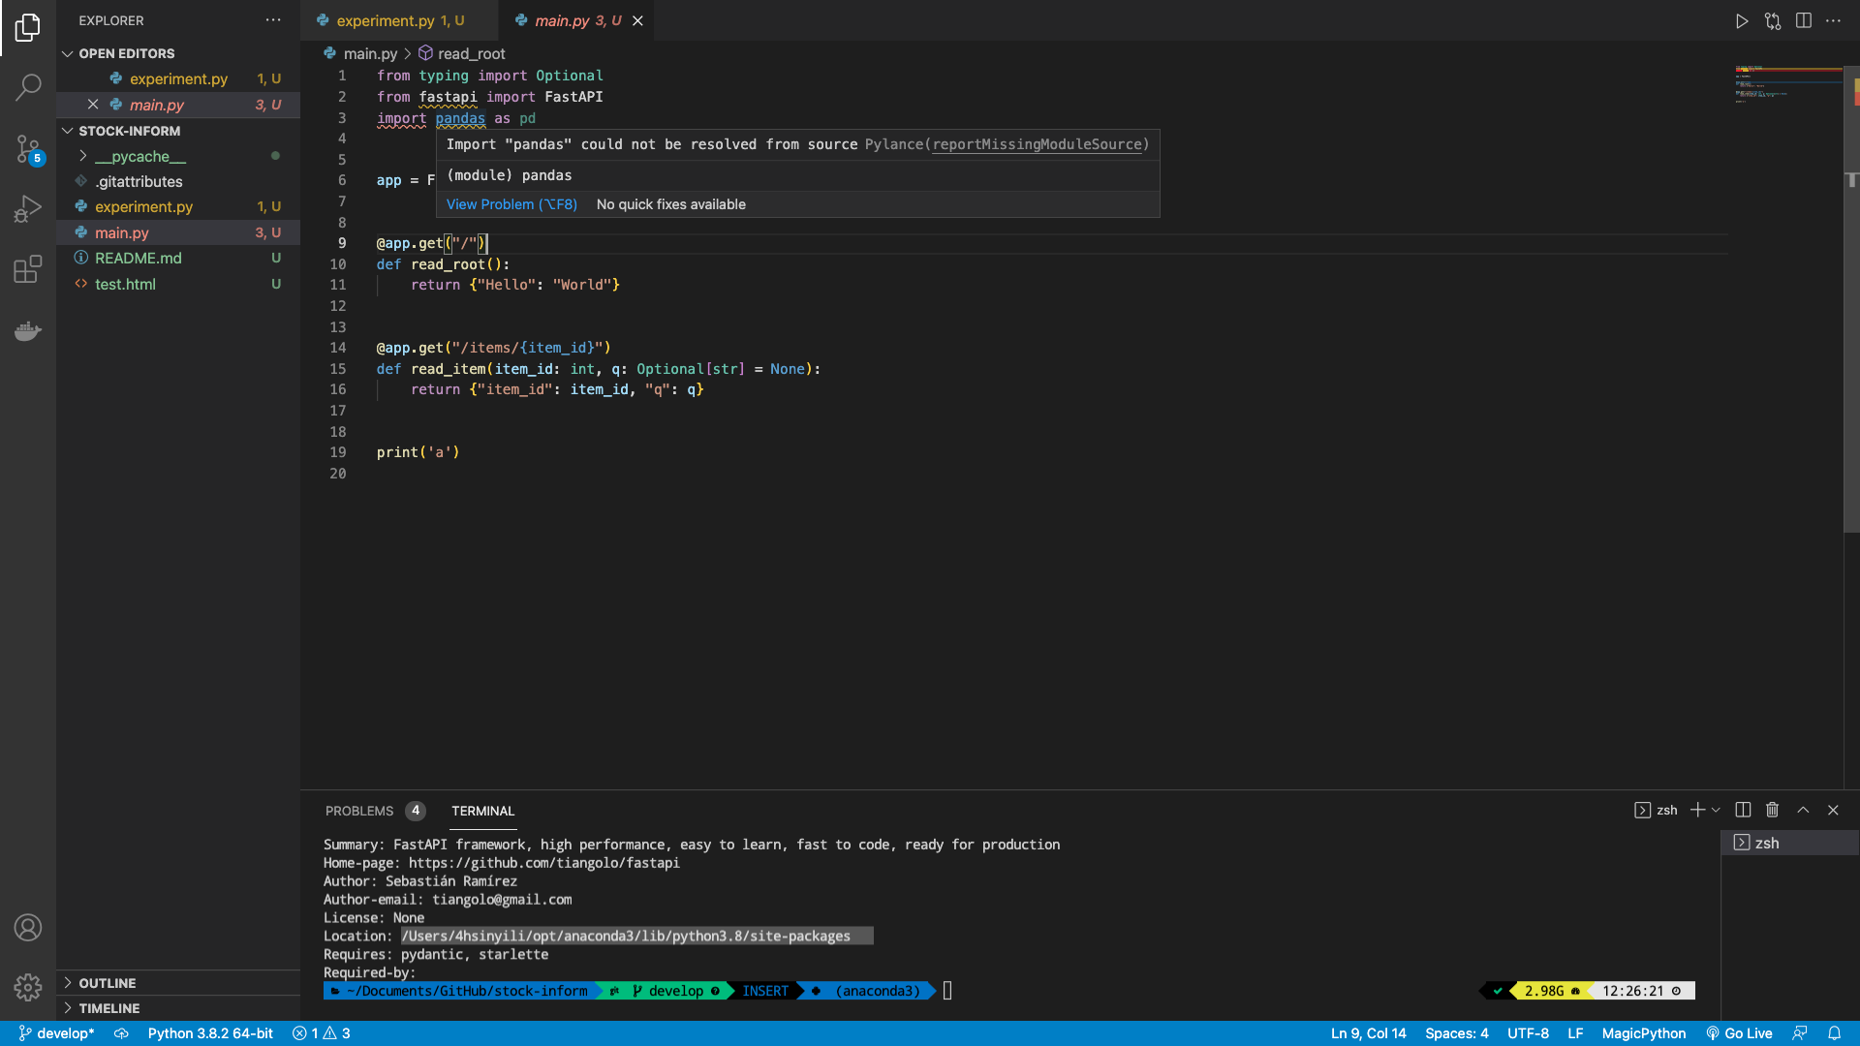Viewport: 1860px width, 1046px height.
Task: Select the main.py editor tab
Action: tap(576, 20)
